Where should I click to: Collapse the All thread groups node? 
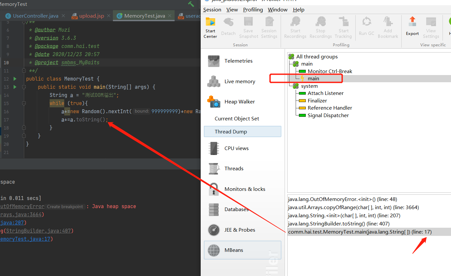click(x=317, y=57)
